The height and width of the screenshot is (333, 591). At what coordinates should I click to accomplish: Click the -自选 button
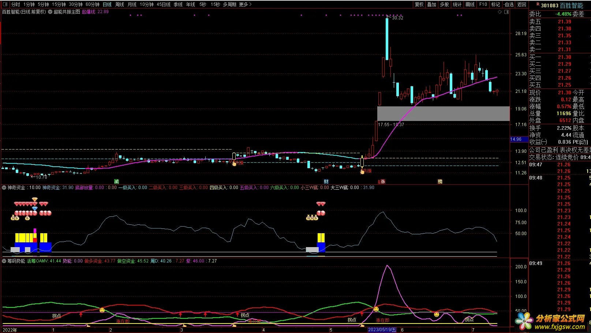click(x=509, y=4)
